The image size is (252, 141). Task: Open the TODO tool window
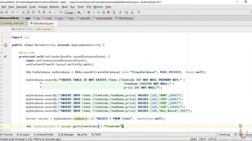click(x=96, y=135)
